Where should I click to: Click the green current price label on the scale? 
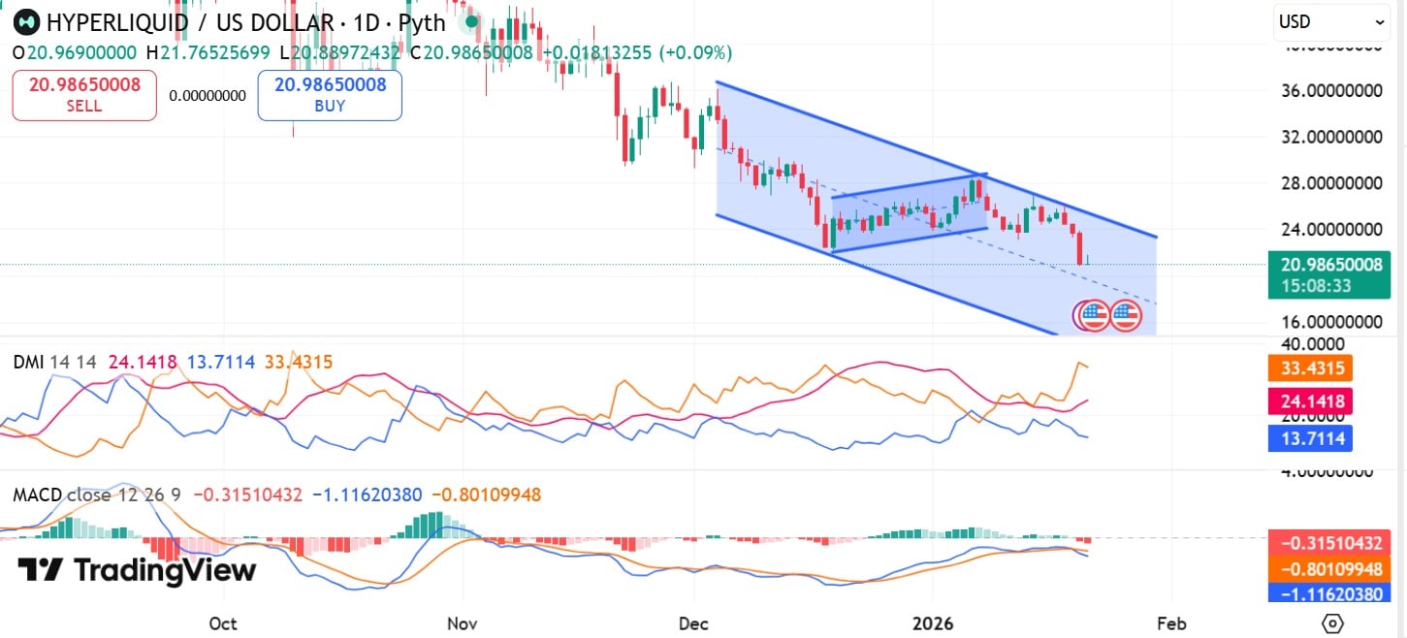[1330, 265]
